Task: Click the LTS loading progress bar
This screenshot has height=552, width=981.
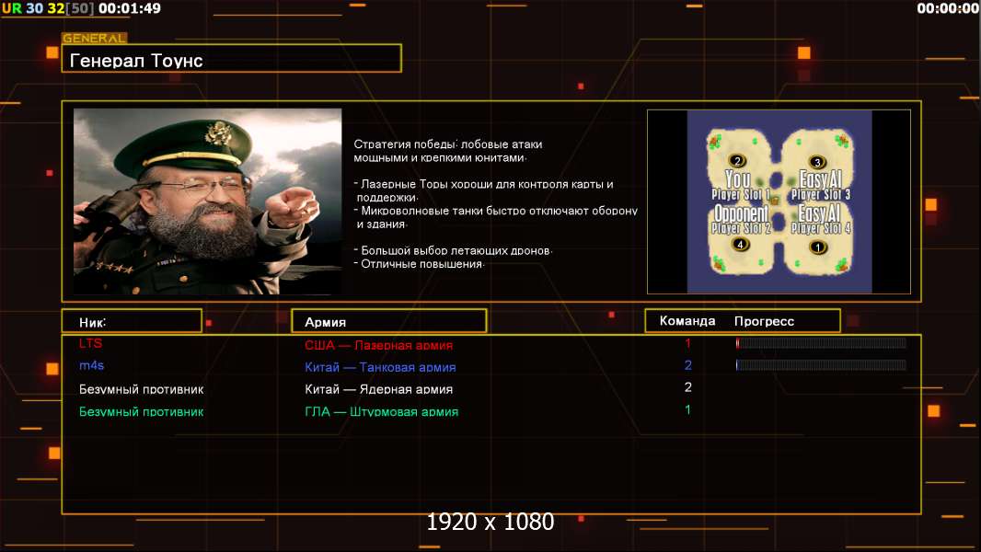Action: point(821,342)
